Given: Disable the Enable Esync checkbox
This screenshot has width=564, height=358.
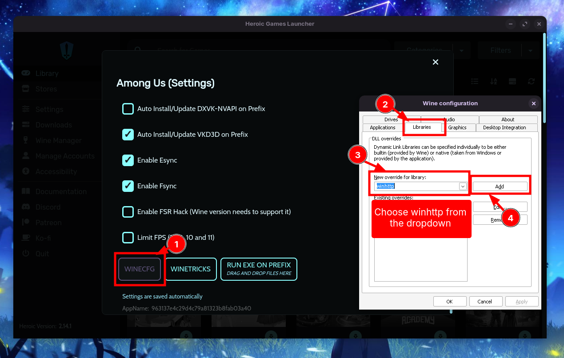Looking at the screenshot, I should tap(128, 160).
